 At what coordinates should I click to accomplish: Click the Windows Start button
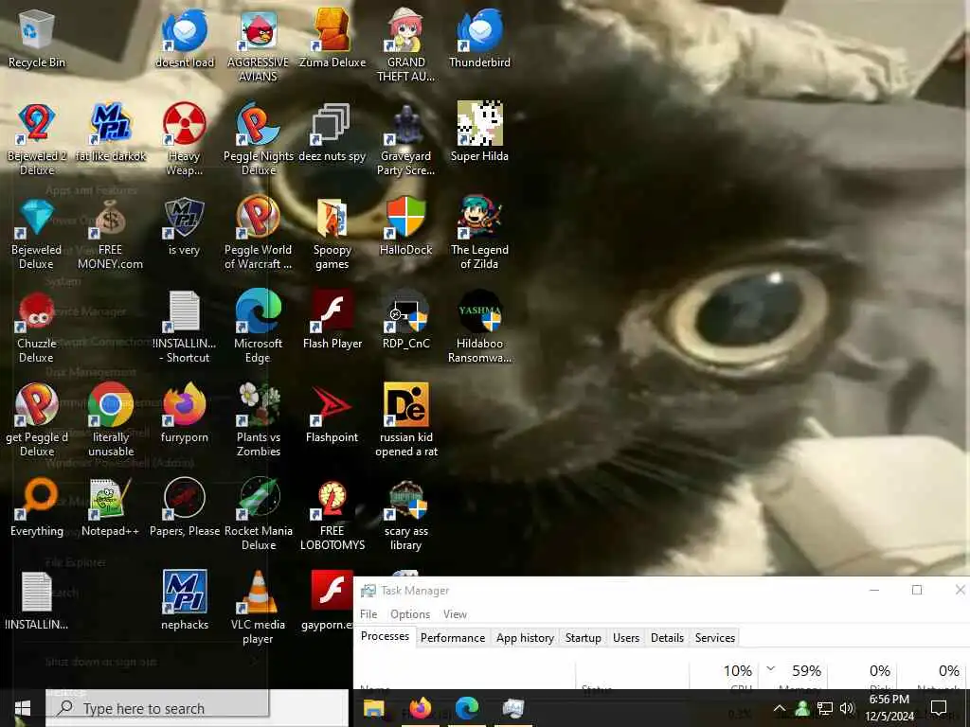click(23, 708)
